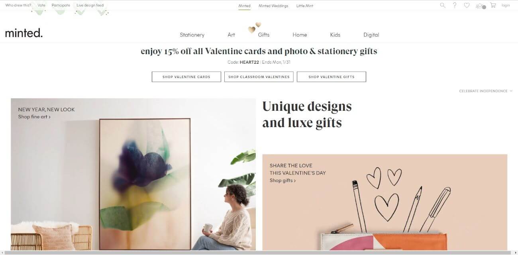Click the help question mark icon
The image size is (518, 255).
point(455,5)
